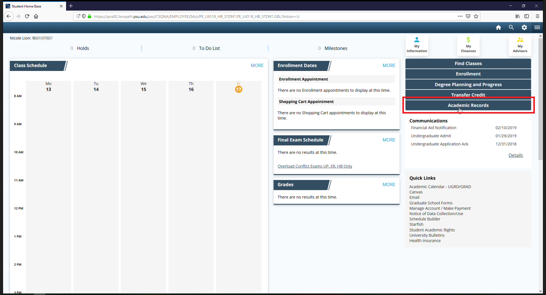
Task: Go back with the browser back arrow
Action: pyautogui.click(x=9, y=16)
